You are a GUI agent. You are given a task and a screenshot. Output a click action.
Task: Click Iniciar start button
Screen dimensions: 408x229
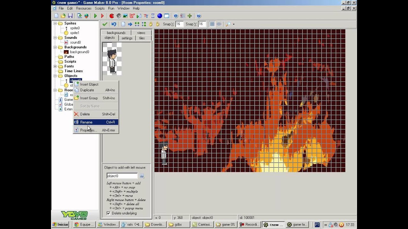click(61, 225)
